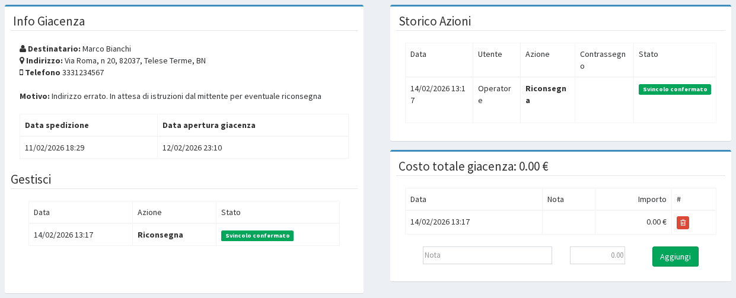Click Importo column header in cost table
This screenshot has width=736, height=298.
tap(652, 199)
